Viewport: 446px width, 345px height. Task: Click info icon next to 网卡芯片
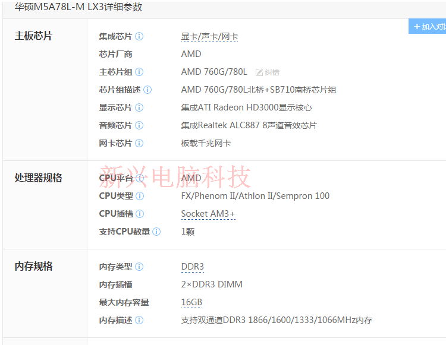(x=139, y=143)
